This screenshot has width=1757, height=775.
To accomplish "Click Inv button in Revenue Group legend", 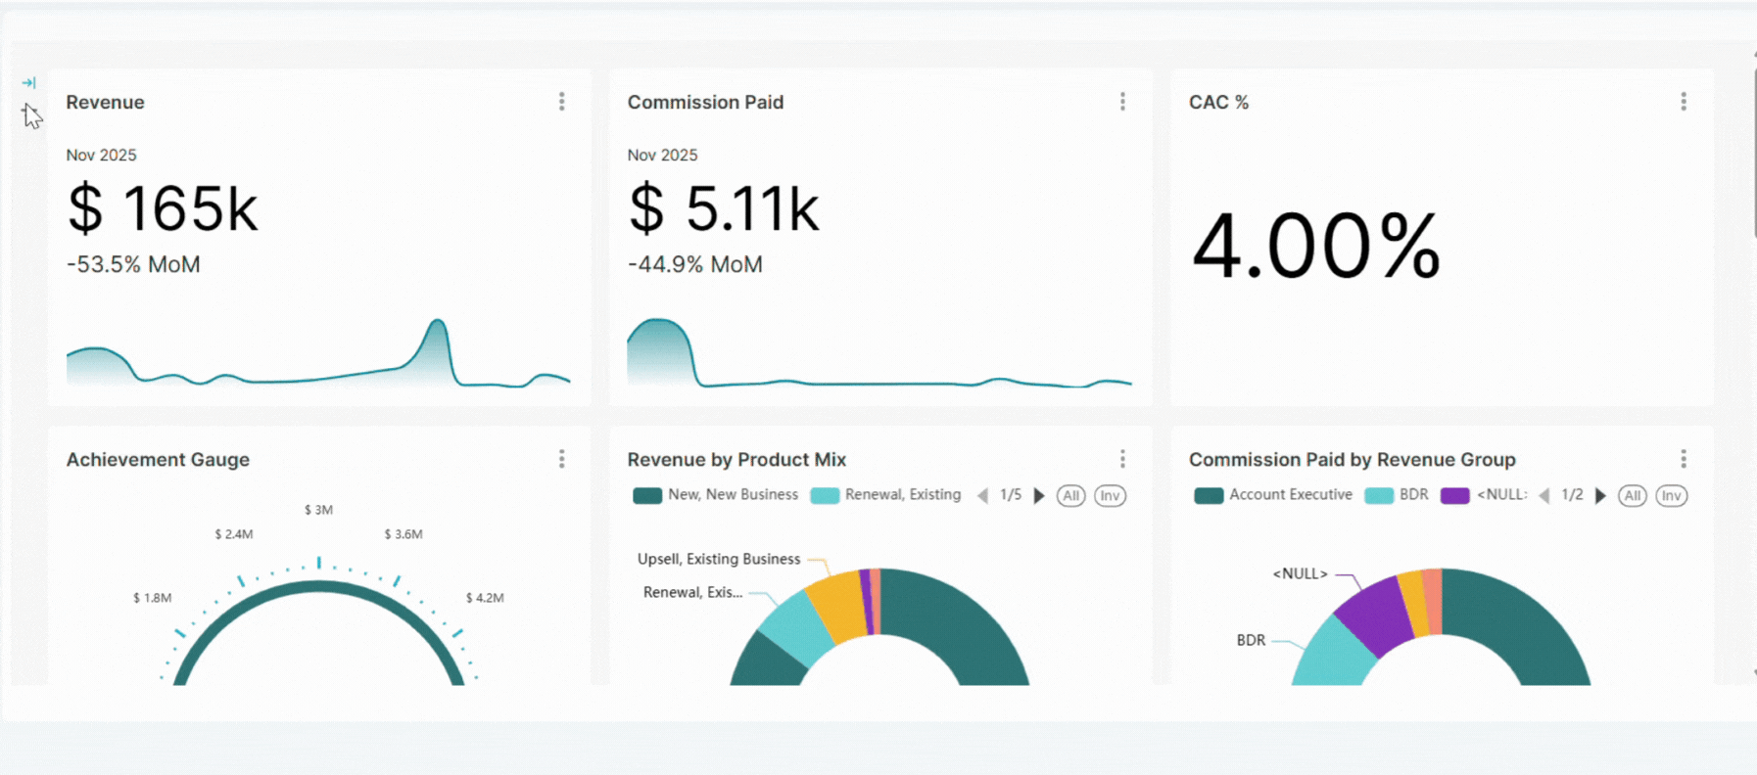I will (1672, 496).
